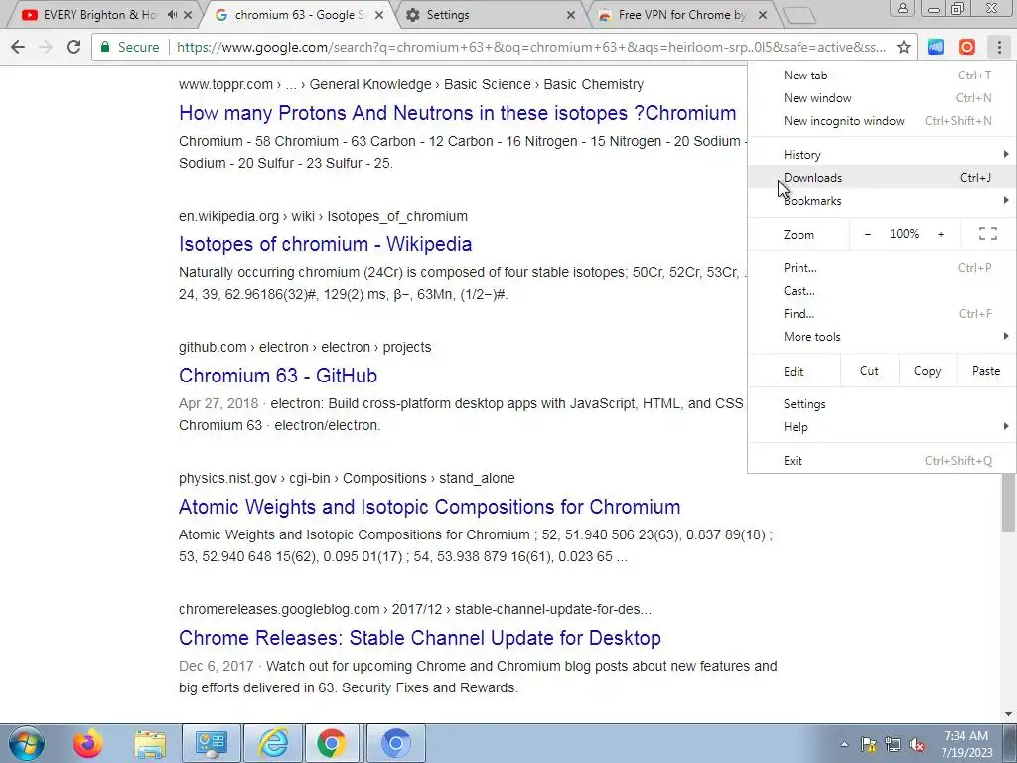Open Isotopes of chromium - Wikipedia link
This screenshot has height=763, width=1017.
325,244
